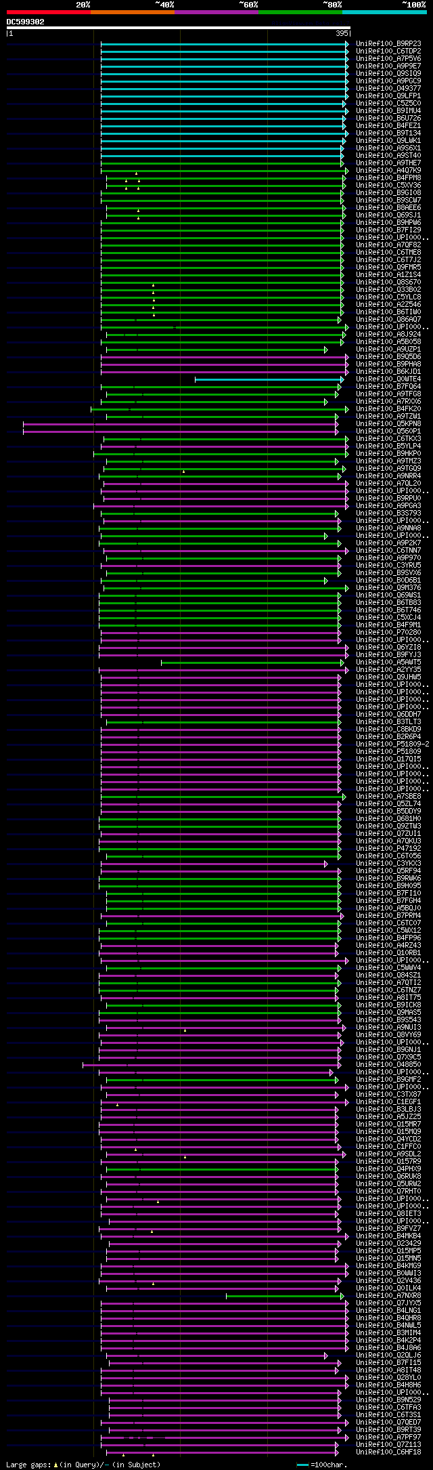The height and width of the screenshot is (1470, 433).
Task: Select the white query sequence ruler bar
Action: click(x=178, y=28)
